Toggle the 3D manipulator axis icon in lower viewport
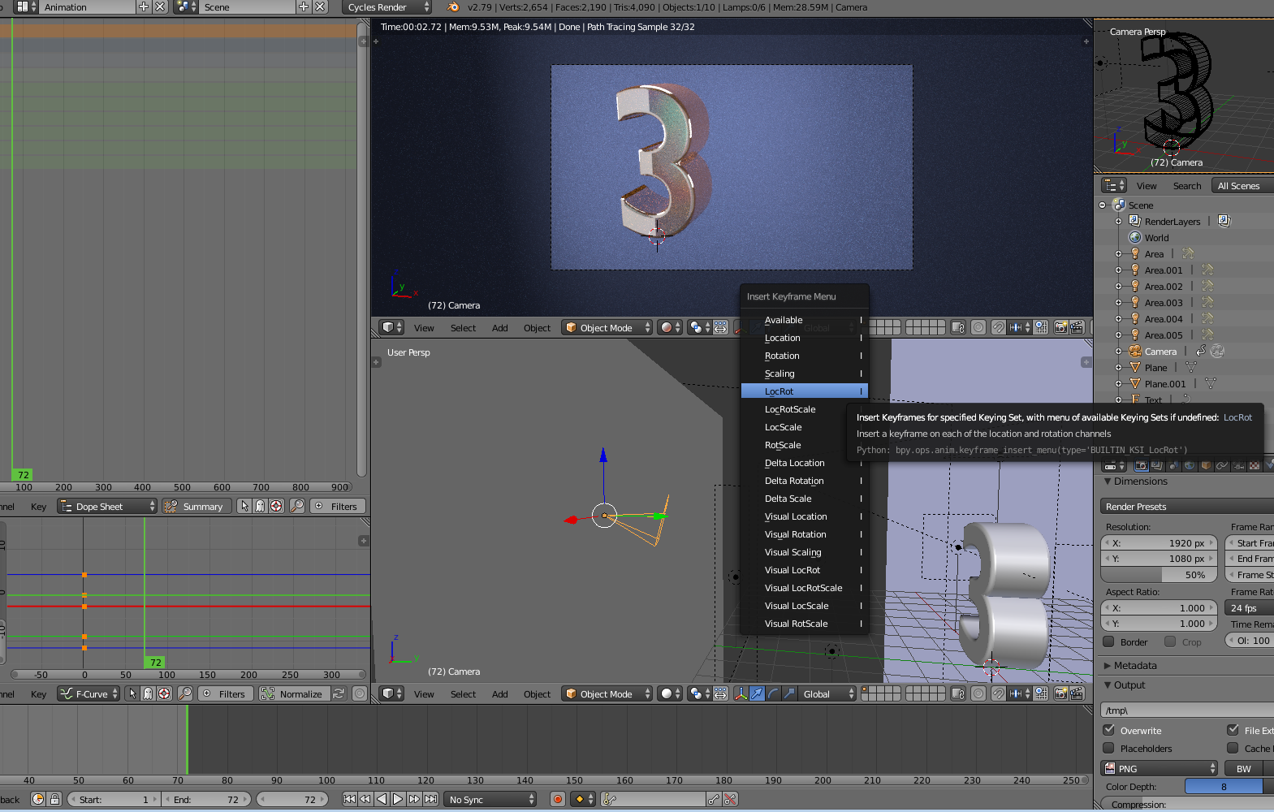The image size is (1274, 812). click(x=741, y=693)
